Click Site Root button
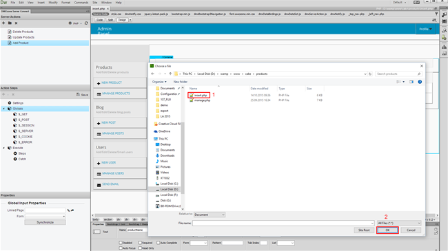Image resolution: width=448 pixels, height=251 pixels. 364,230
